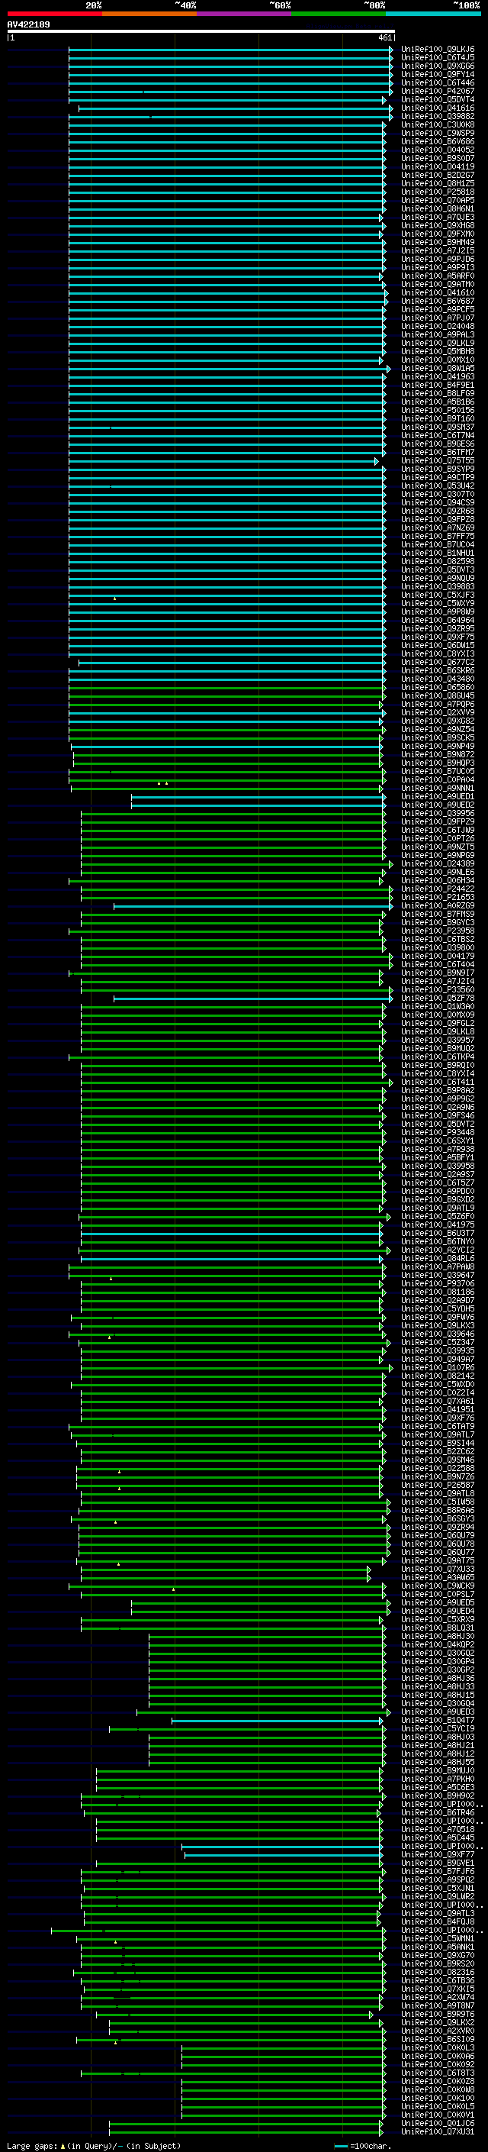
Task: Click the UniRef100_C0K100 hit label
Action: (438, 2098)
